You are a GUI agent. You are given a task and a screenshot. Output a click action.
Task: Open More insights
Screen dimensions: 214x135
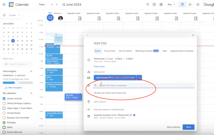tap(14, 88)
